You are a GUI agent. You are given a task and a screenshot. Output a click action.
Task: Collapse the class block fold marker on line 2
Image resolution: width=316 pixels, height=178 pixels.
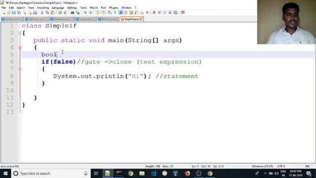(20, 33)
